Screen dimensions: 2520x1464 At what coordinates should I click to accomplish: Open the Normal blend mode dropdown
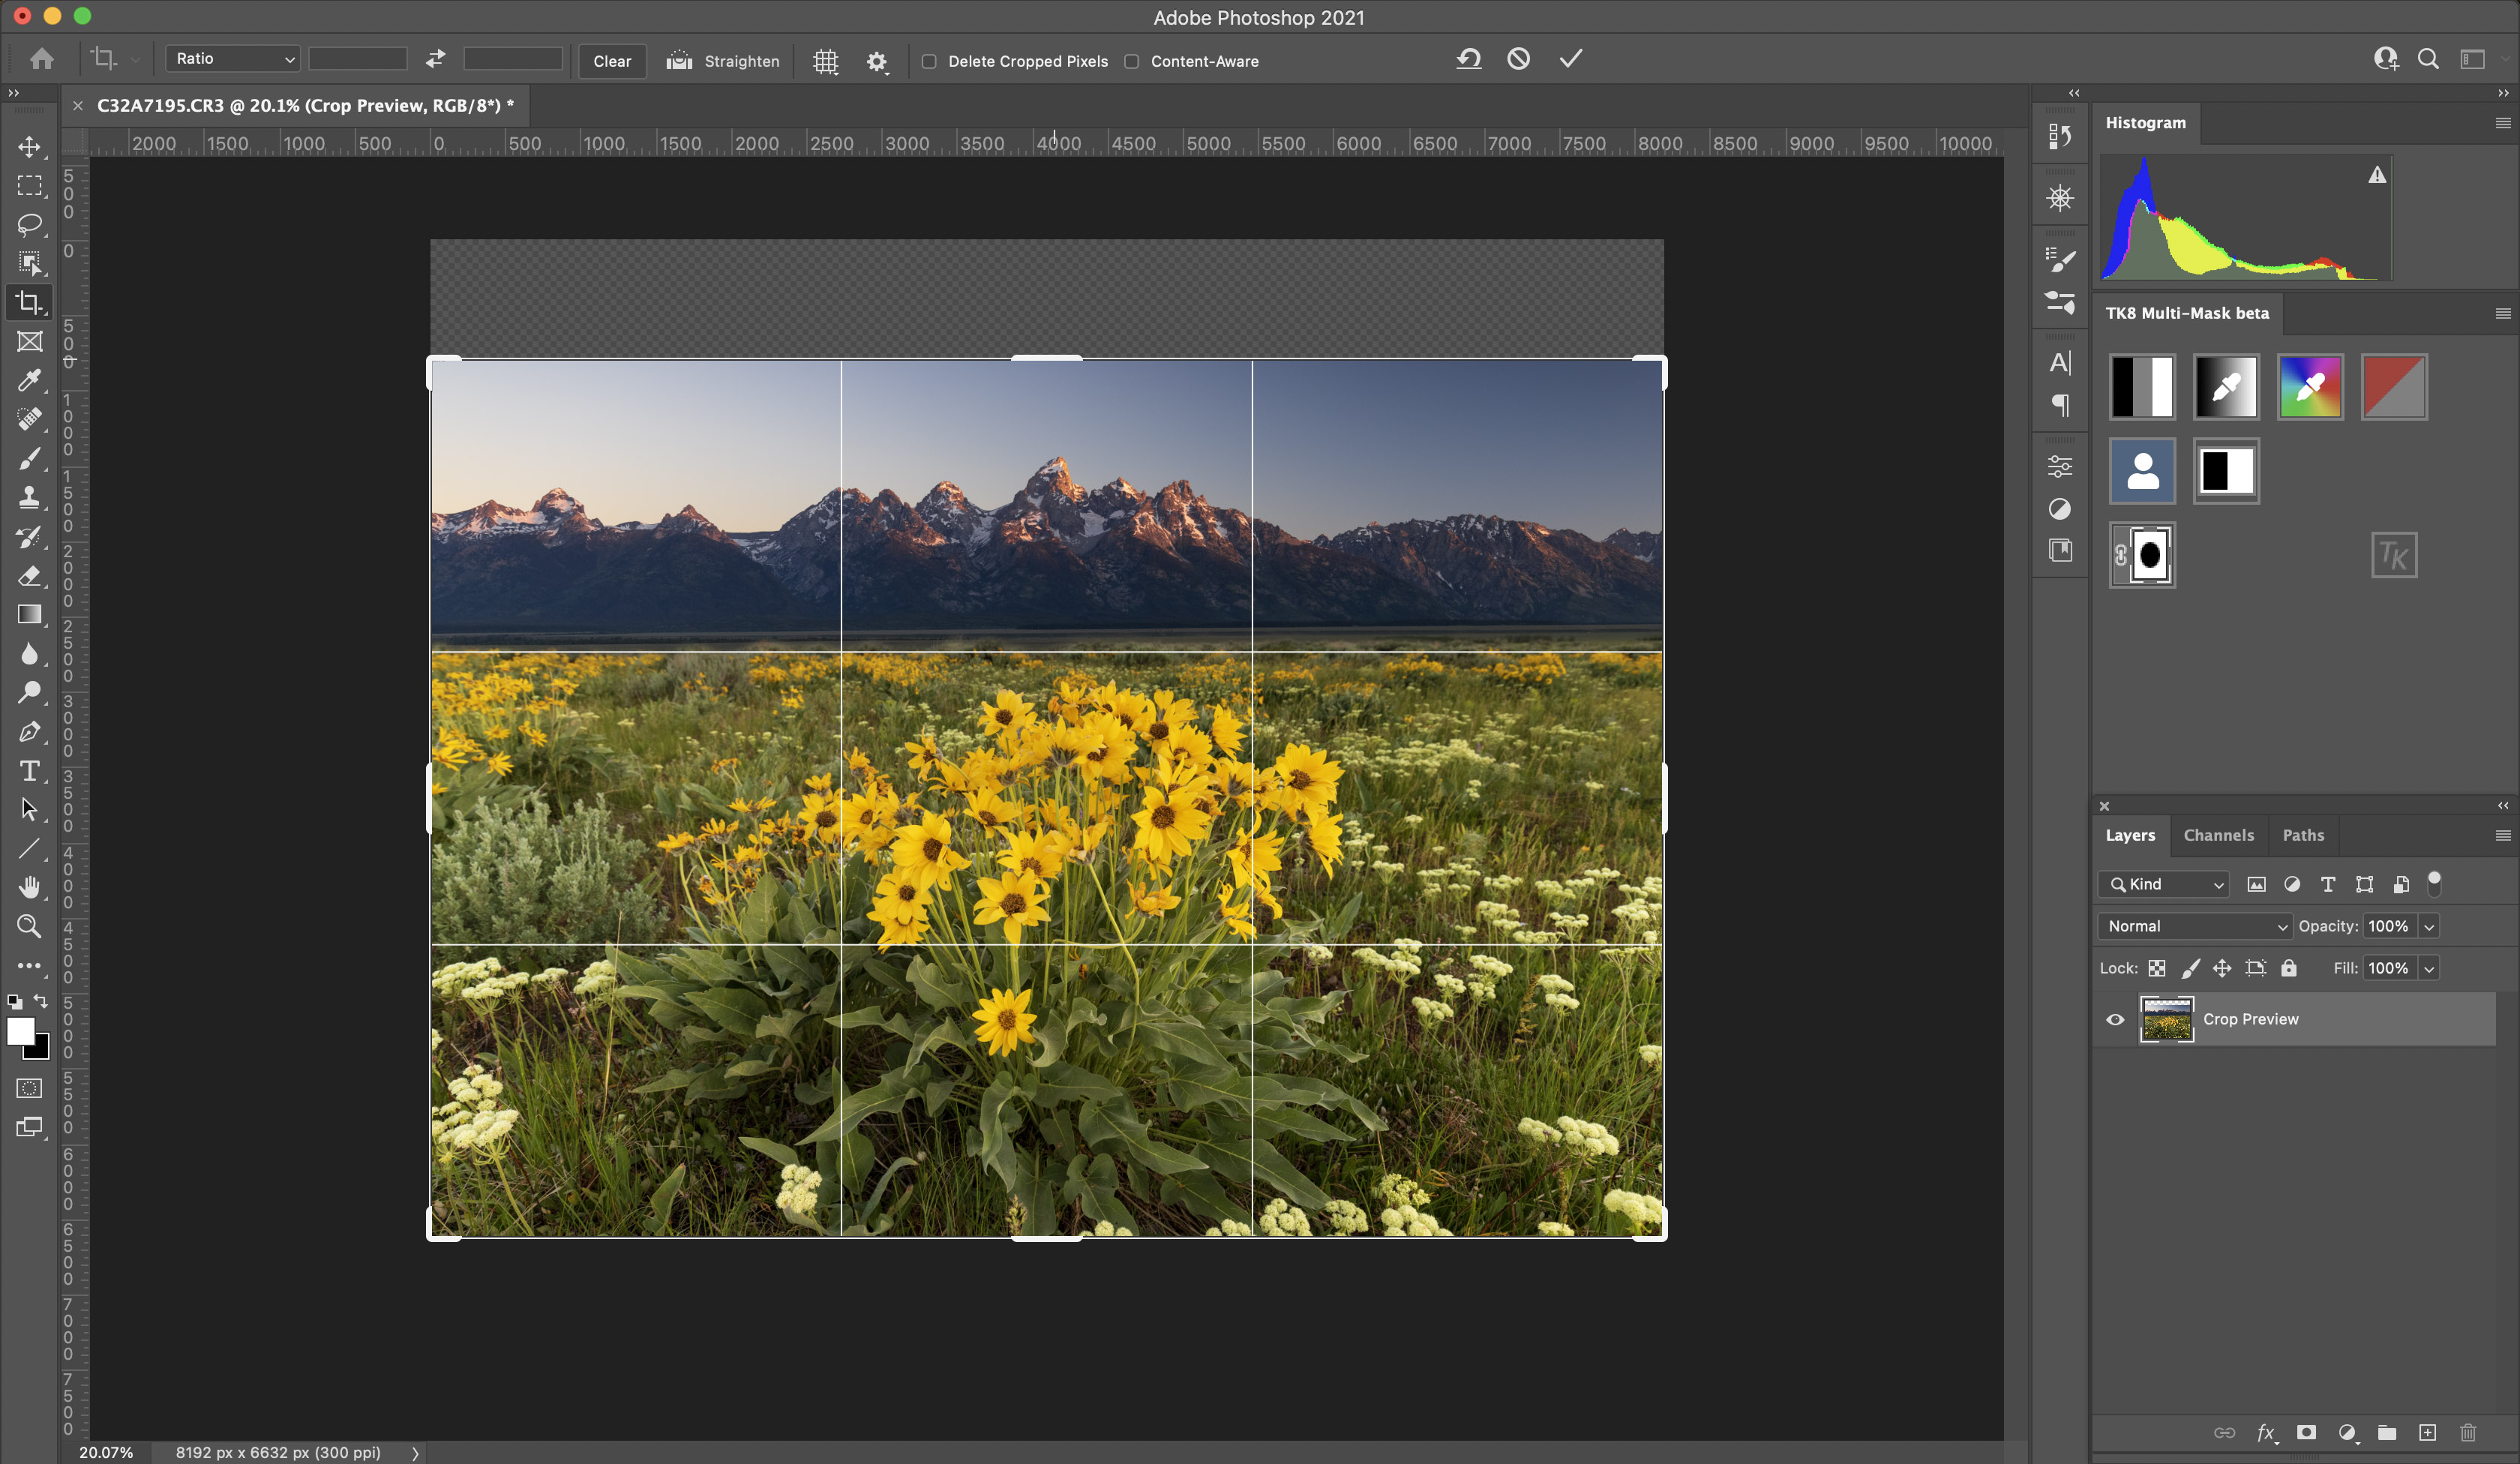pyautogui.click(x=2194, y=926)
